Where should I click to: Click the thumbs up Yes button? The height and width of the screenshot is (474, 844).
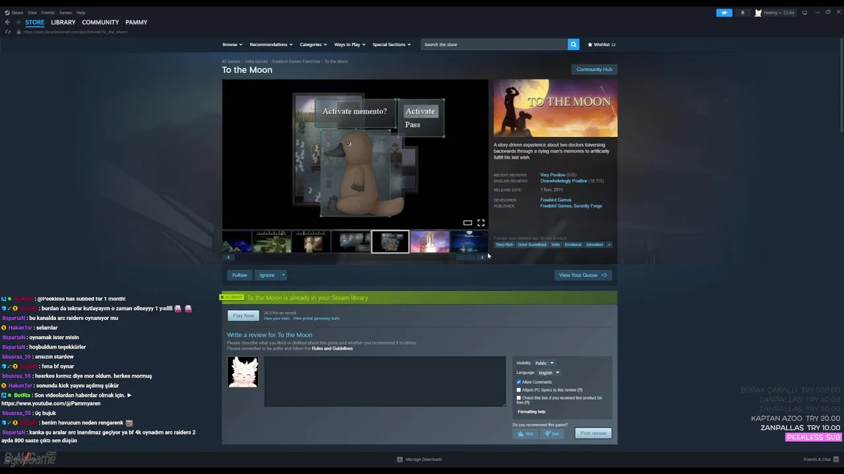tap(526, 433)
